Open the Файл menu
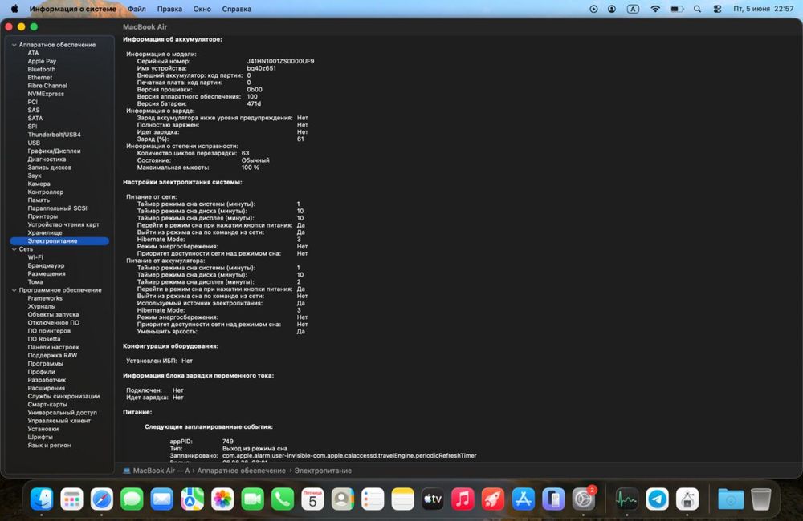 (x=137, y=9)
